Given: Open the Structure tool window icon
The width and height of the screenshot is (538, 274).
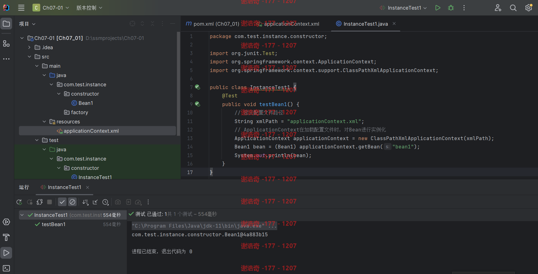Looking at the screenshot, I should [6, 44].
